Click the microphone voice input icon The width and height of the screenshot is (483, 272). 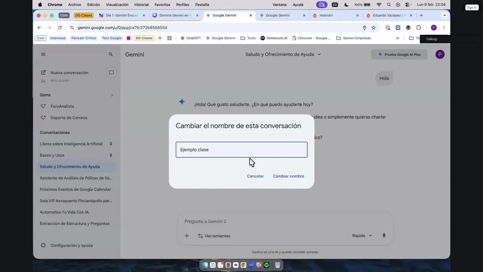point(384,236)
